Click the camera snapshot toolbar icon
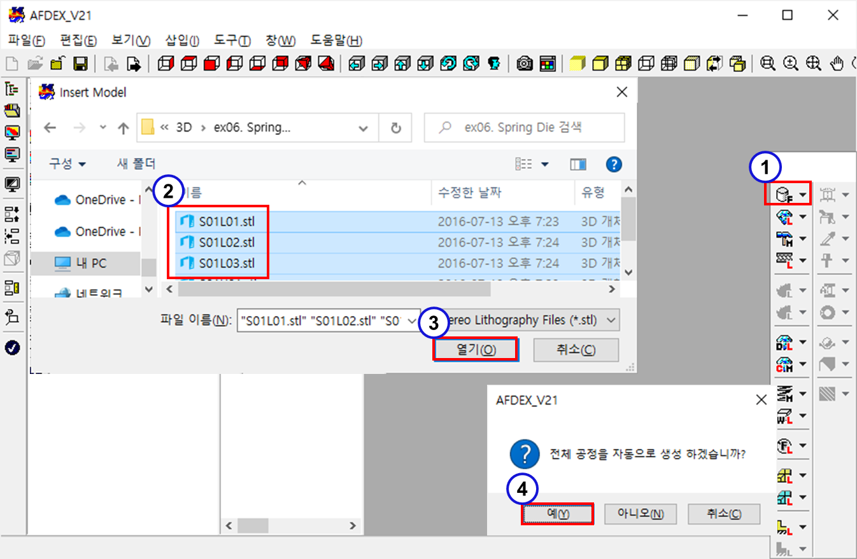The image size is (857, 559). click(x=525, y=64)
